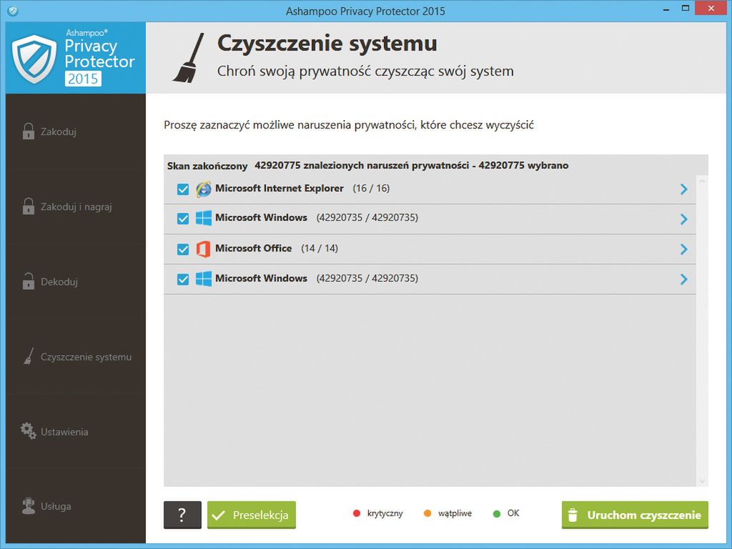Click the orange wątpliwe legend dot
732x549 pixels.
427,513
